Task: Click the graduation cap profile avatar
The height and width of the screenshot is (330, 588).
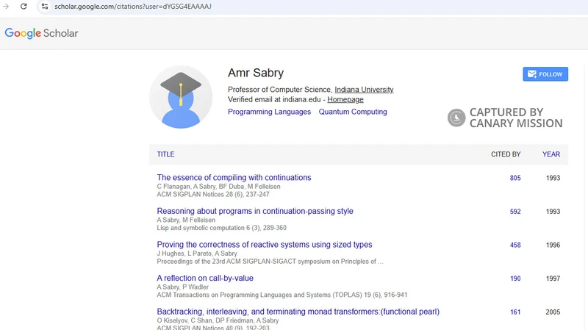Action: tap(181, 97)
